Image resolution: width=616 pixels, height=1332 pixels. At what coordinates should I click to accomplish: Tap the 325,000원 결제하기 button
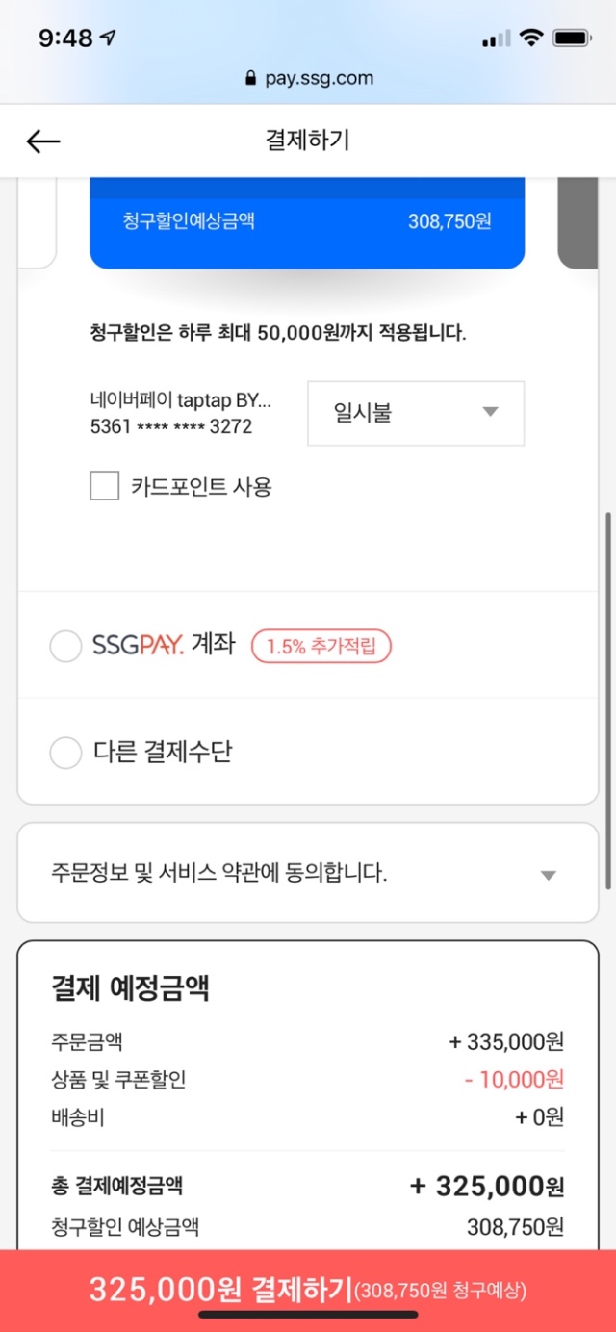pyautogui.click(x=308, y=1290)
